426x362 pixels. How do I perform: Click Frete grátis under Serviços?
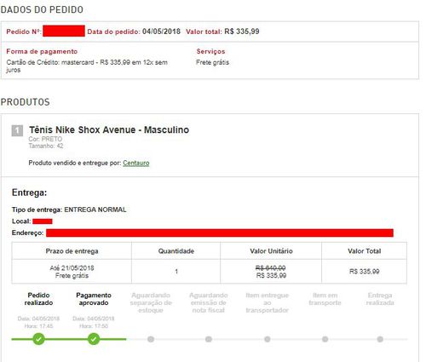(x=212, y=62)
